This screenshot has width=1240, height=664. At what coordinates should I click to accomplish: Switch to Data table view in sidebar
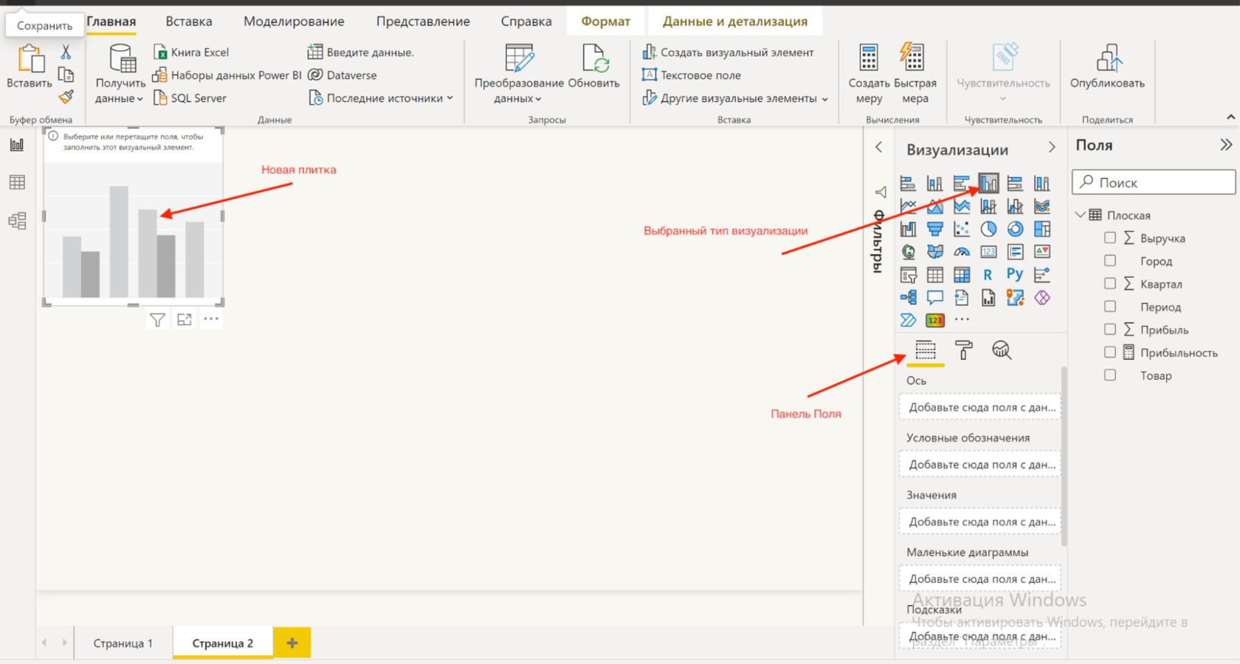17,182
